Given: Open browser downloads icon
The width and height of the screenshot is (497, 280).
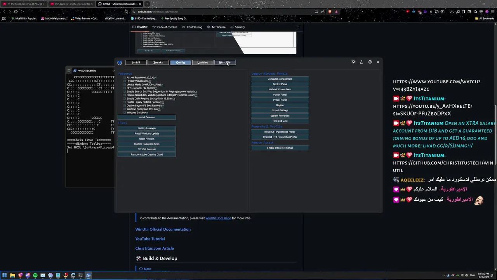Looking at the screenshot, I should pos(452,12).
